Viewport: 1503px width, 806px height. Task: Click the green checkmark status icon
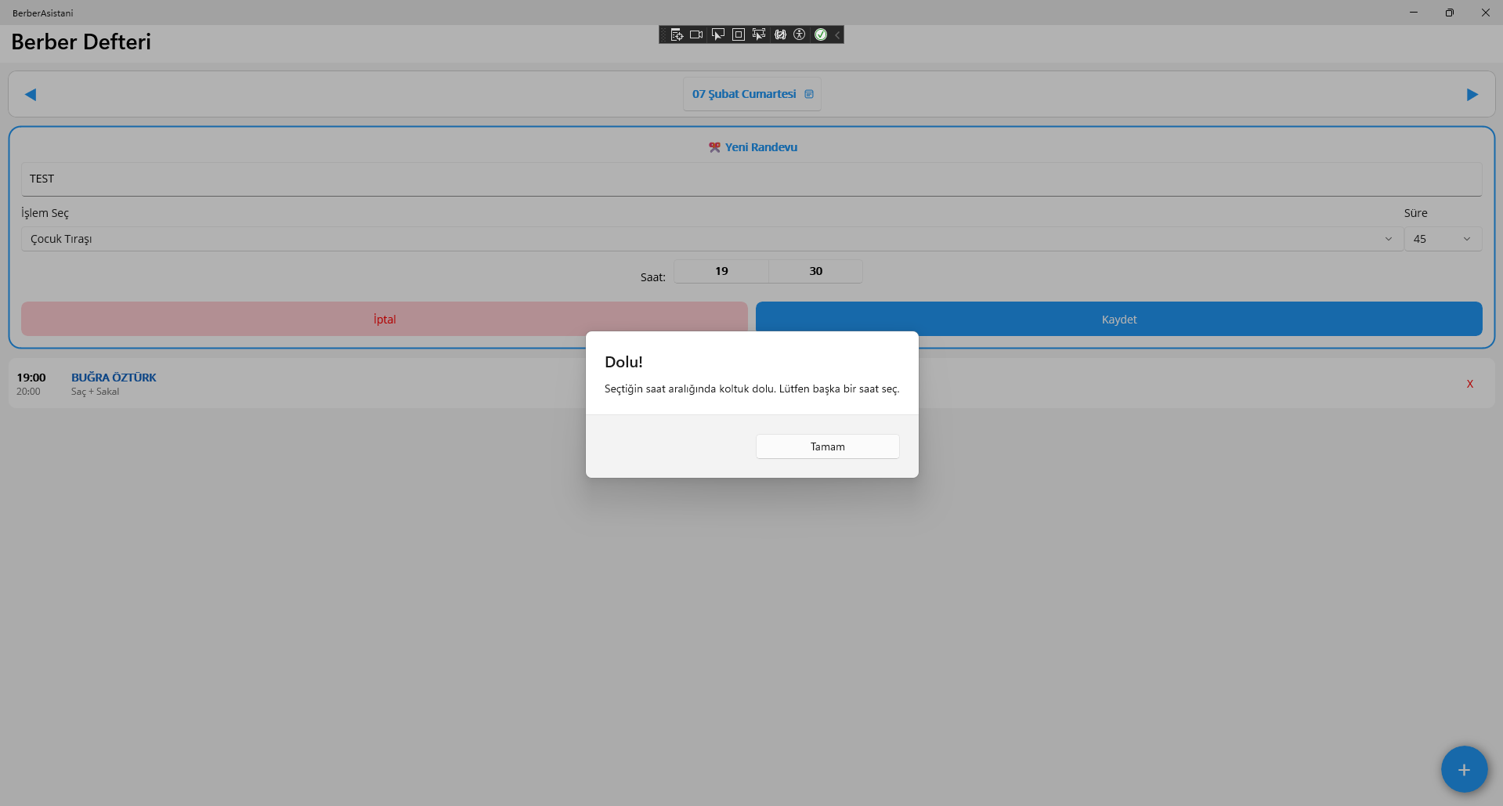point(821,34)
